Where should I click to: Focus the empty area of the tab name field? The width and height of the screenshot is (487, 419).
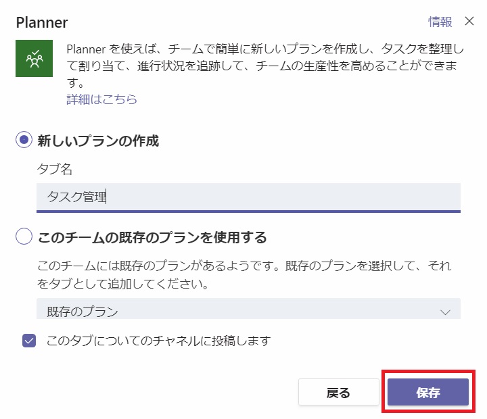pyautogui.click(x=283, y=197)
